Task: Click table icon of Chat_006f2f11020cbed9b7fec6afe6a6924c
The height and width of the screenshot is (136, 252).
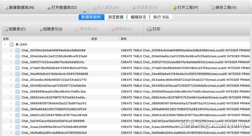Action: 17,62
